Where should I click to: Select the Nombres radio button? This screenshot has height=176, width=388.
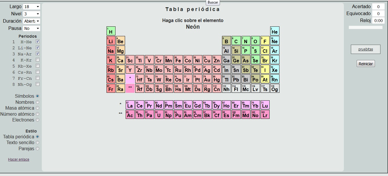click(37, 102)
